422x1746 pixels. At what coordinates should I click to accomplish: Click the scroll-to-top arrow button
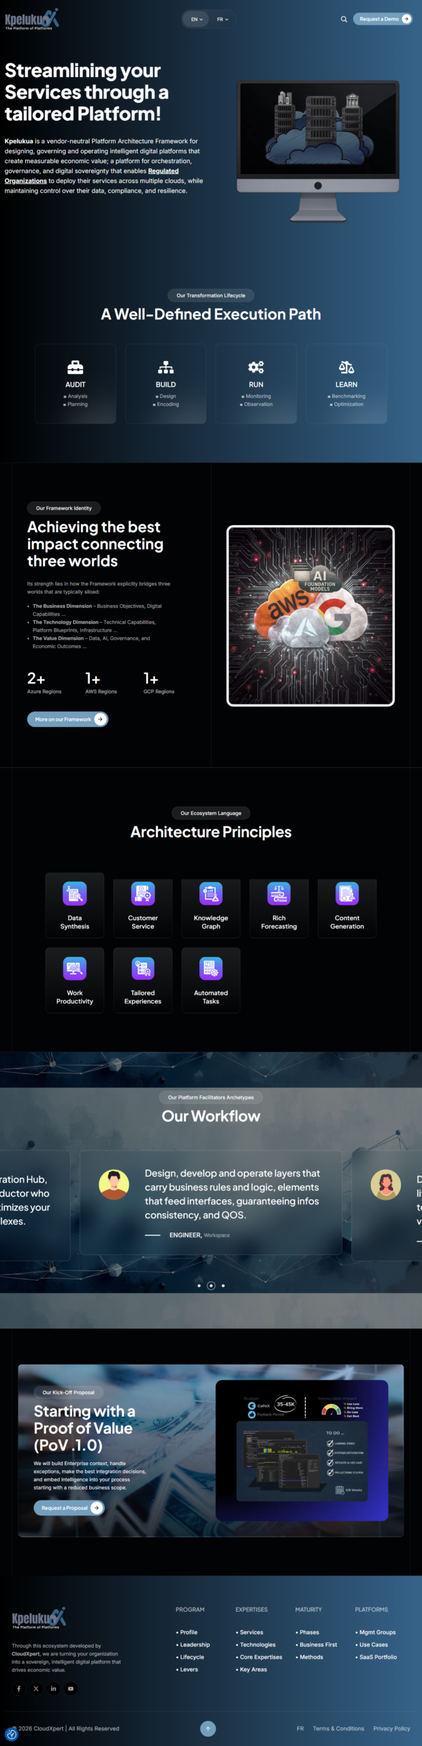point(208,1728)
